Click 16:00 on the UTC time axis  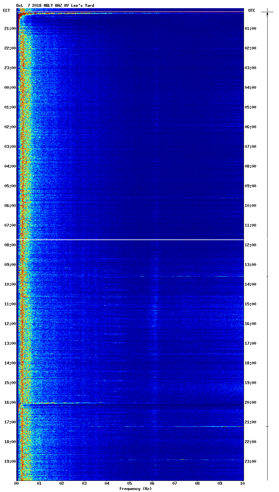click(x=251, y=324)
